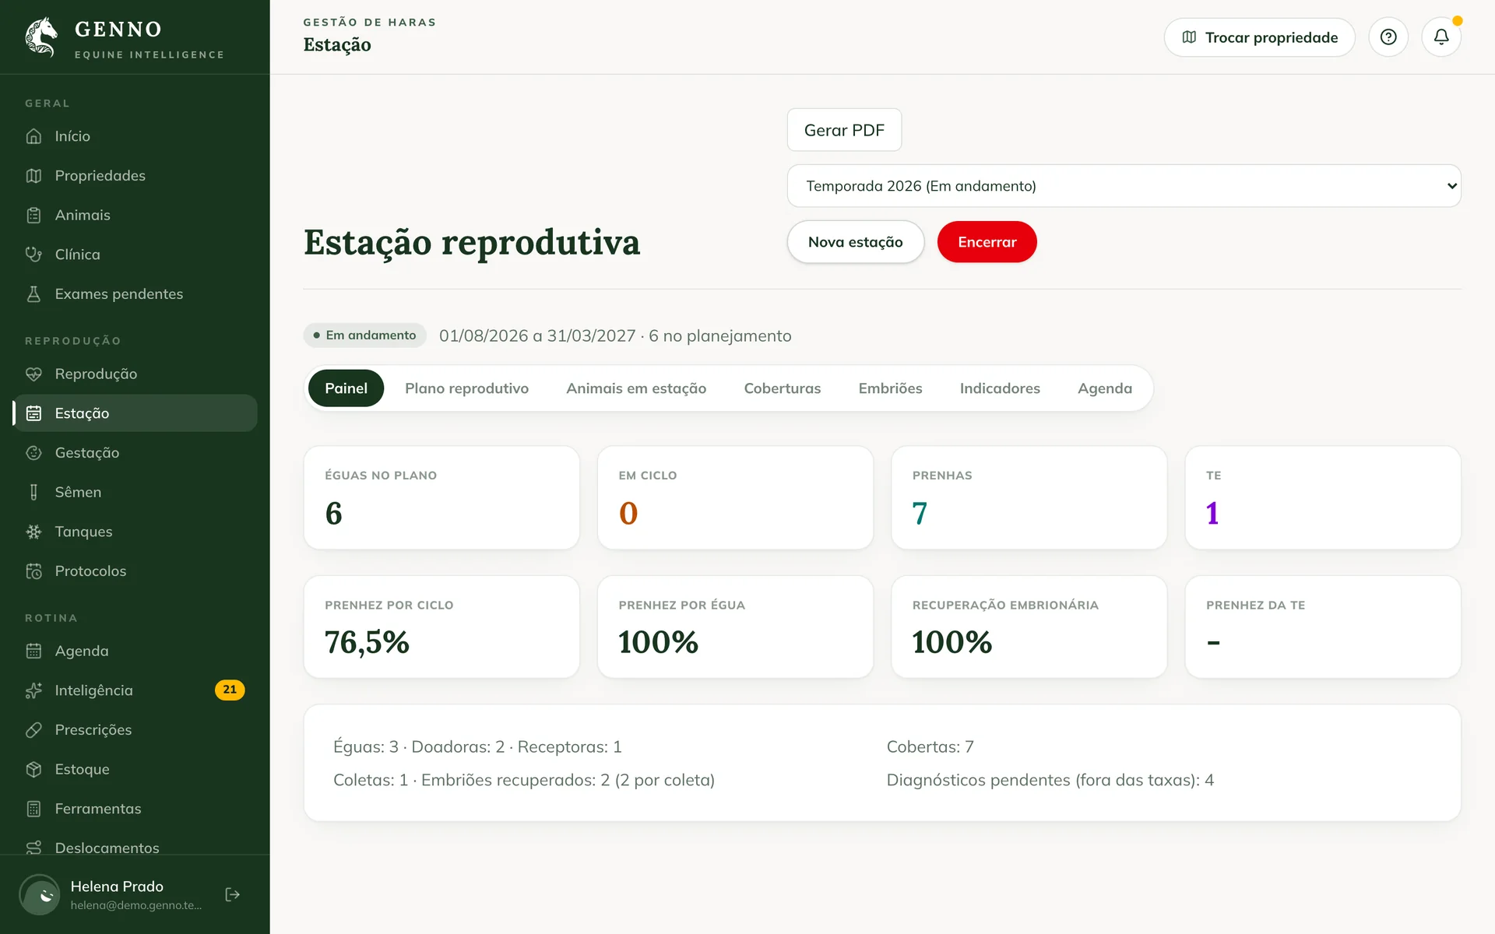Switch to the Animais em estação tab

click(636, 388)
